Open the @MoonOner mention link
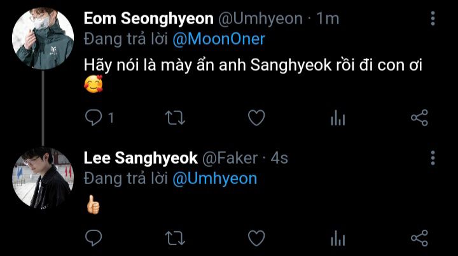 pyautogui.click(x=219, y=39)
